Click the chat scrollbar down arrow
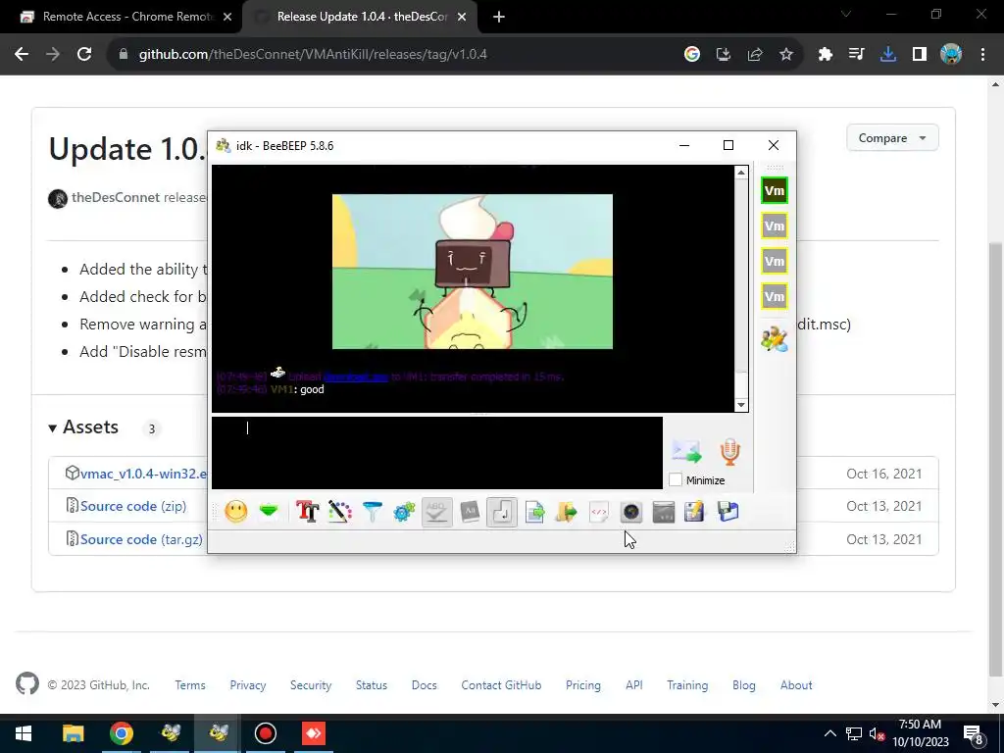 point(741,404)
